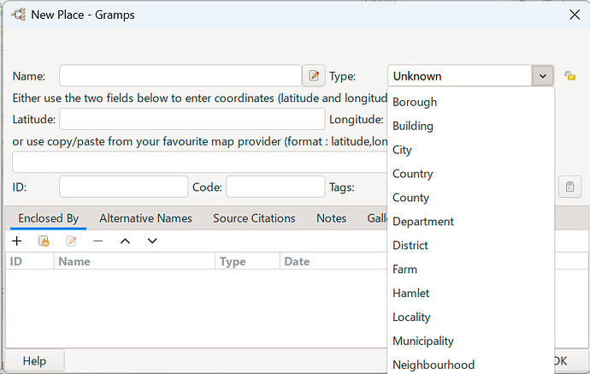Click the share existing place icon
590x374 pixels.
click(44, 241)
